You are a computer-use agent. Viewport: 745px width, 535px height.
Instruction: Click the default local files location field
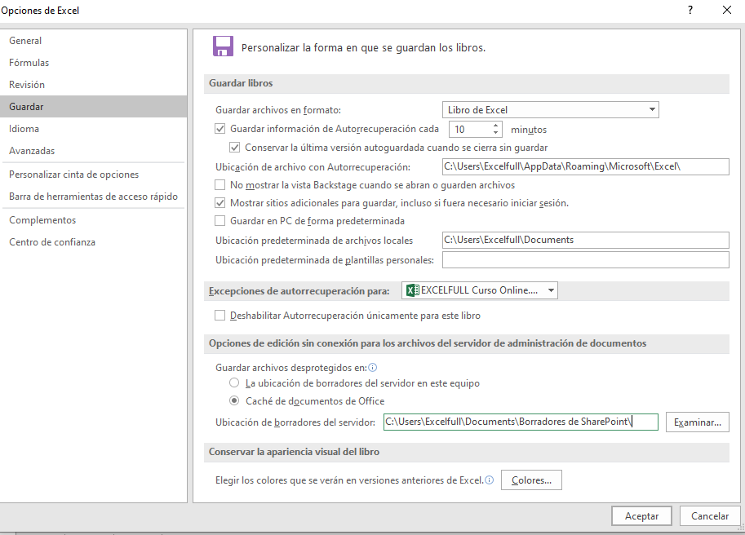584,240
